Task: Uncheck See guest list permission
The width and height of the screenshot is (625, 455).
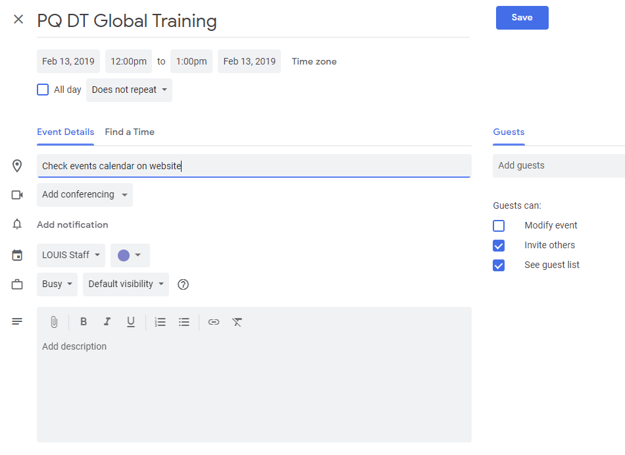Action: (x=499, y=265)
